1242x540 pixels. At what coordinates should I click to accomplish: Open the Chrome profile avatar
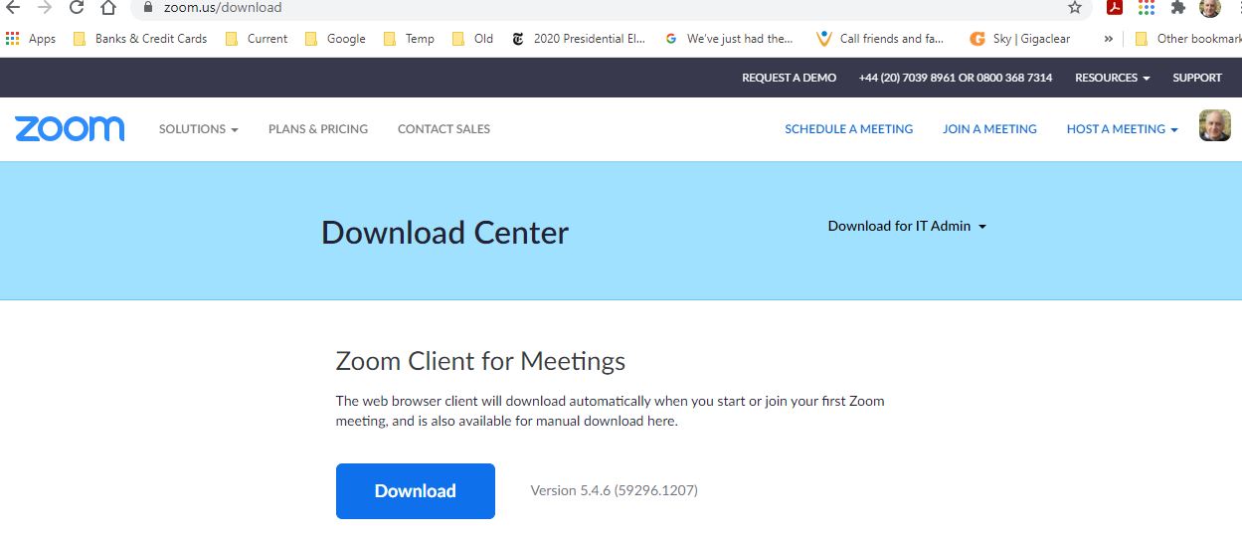1209,7
